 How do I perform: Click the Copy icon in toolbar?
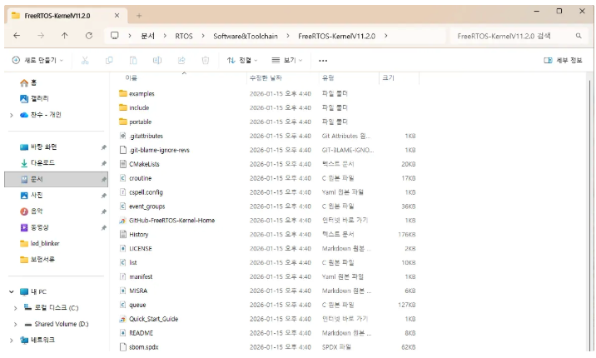(x=109, y=61)
